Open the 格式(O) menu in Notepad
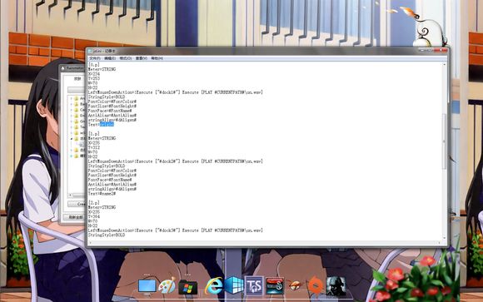 126,58
